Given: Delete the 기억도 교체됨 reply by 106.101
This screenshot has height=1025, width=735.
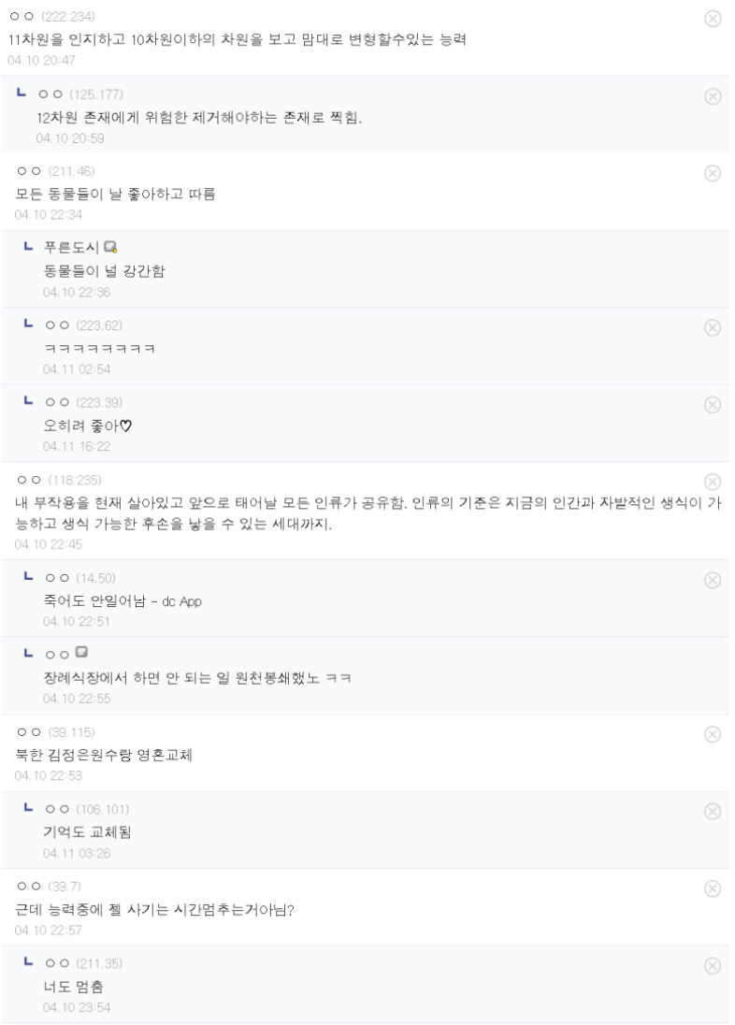Looking at the screenshot, I should click(712, 811).
